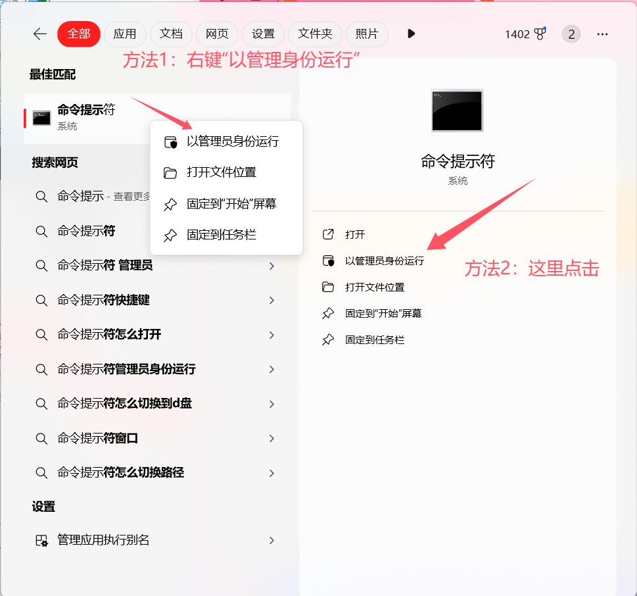
Task: Open the suggestion 命令提示符窗口
Action: coord(157,438)
